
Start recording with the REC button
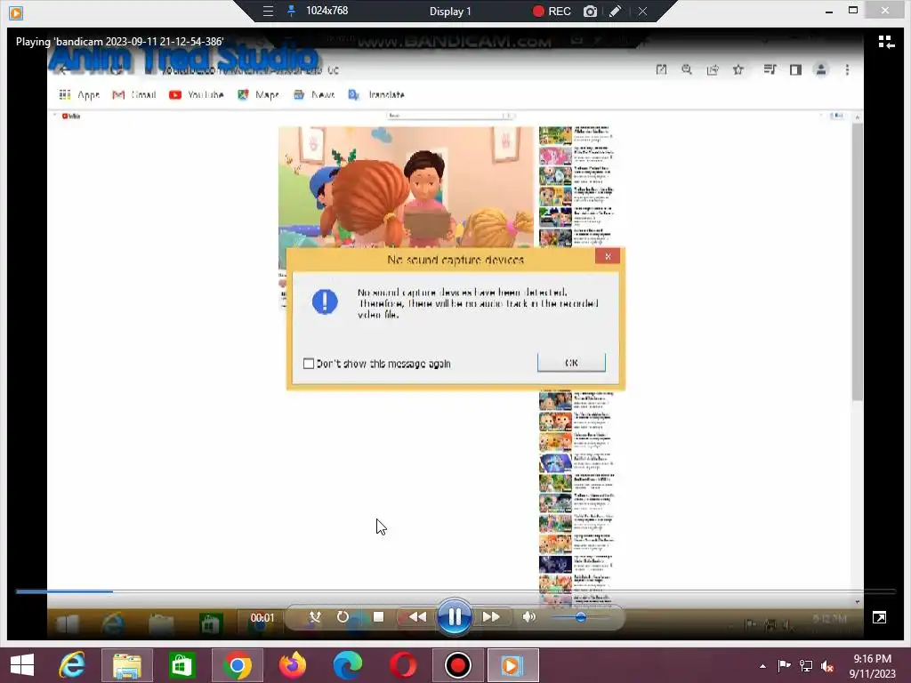pyautogui.click(x=552, y=11)
